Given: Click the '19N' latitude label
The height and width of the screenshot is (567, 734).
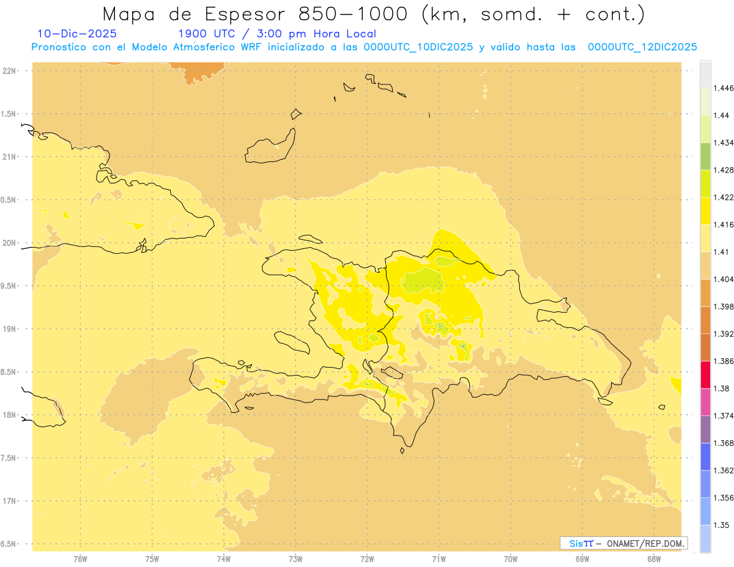Looking at the screenshot, I should coord(10,329).
